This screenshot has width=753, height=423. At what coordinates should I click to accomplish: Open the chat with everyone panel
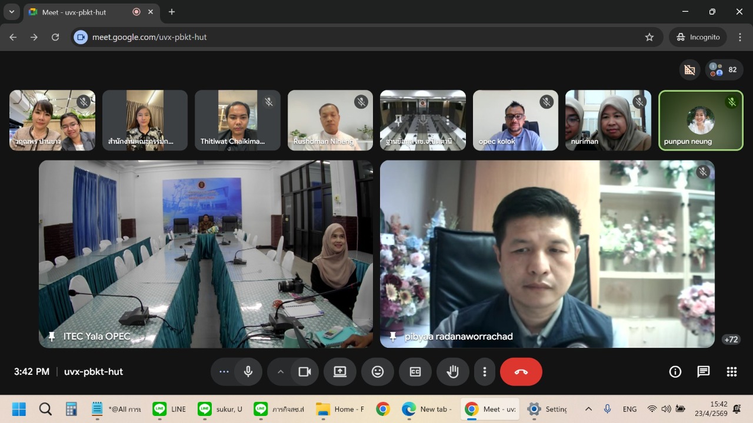[x=703, y=372]
